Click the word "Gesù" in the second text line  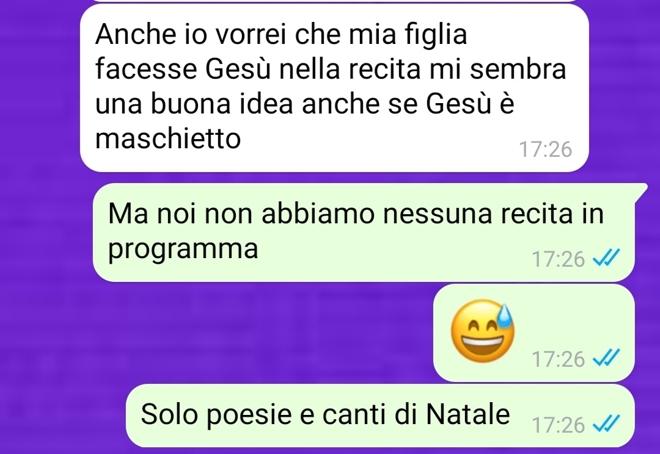pyautogui.click(x=238, y=70)
